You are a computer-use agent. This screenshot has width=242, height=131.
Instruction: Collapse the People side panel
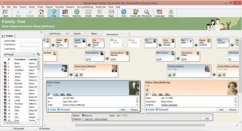[x=41, y=32]
